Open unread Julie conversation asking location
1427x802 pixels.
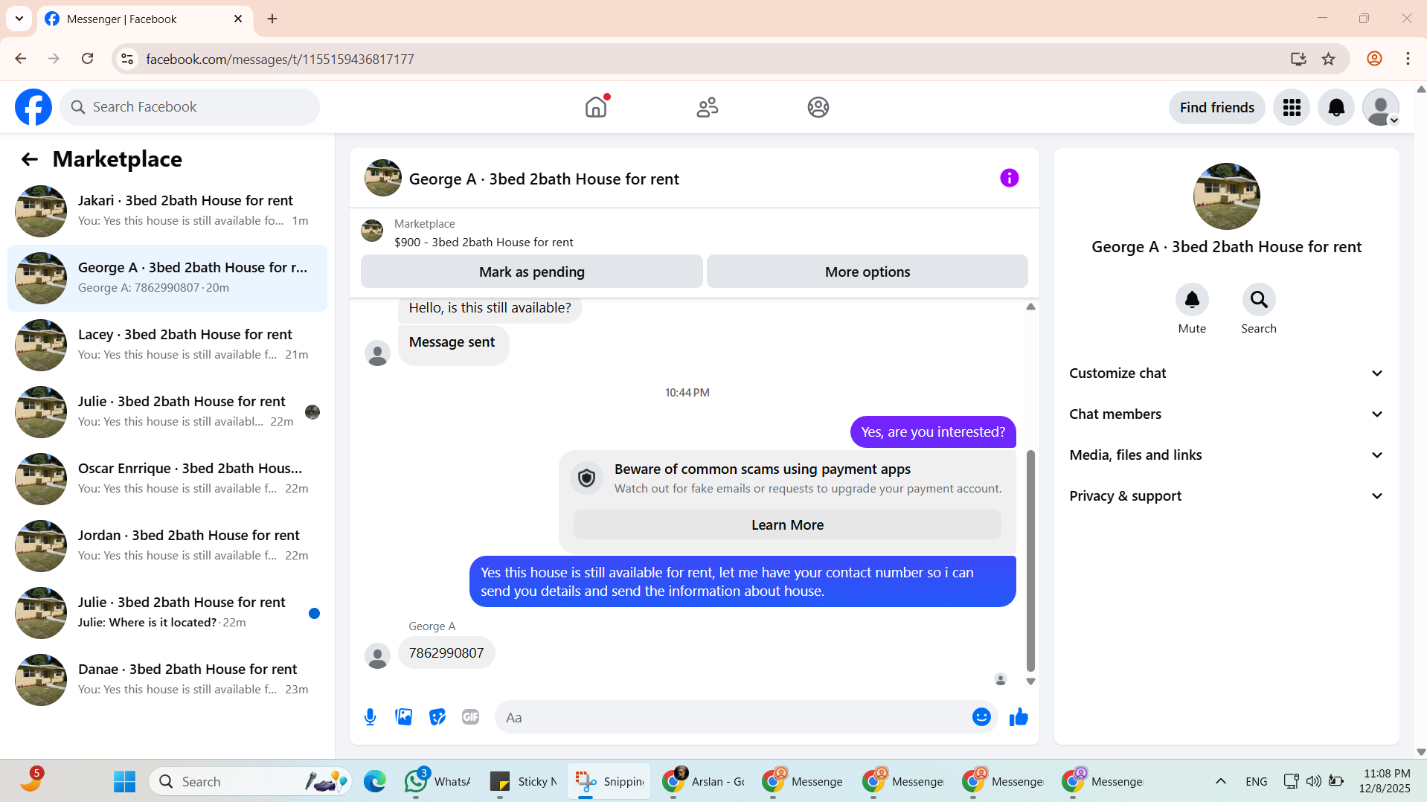click(167, 613)
